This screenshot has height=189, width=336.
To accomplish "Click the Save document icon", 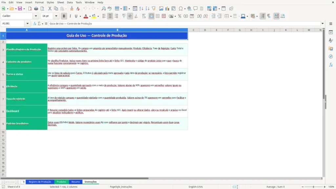I will [20, 9].
